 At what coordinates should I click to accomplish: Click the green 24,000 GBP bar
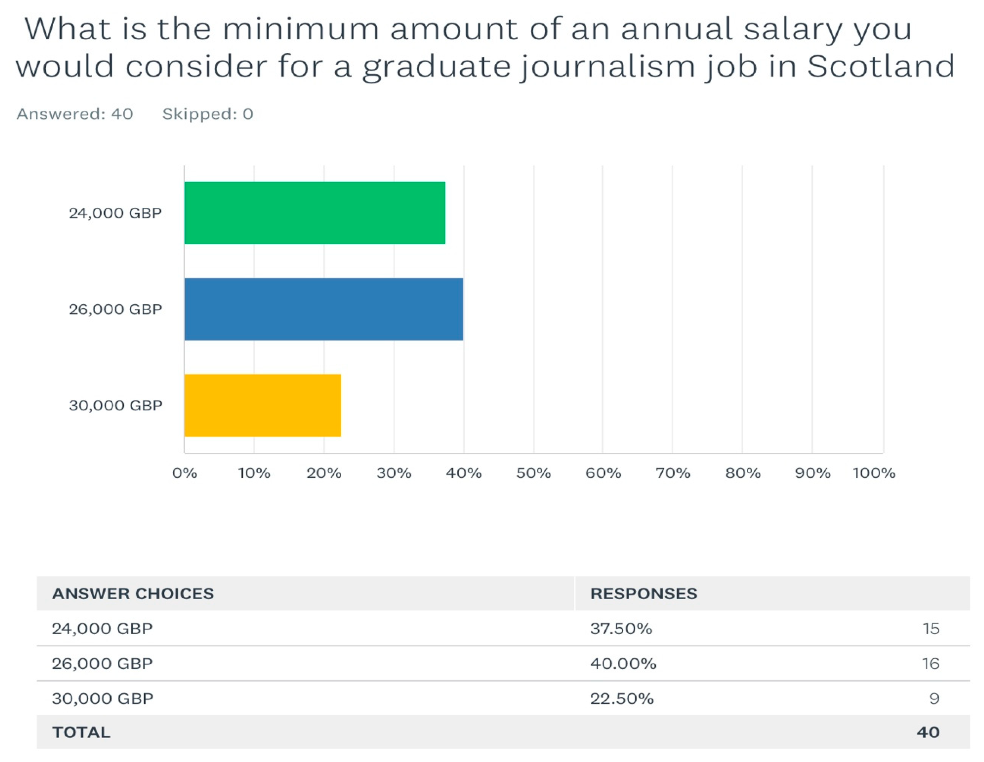[x=315, y=213]
